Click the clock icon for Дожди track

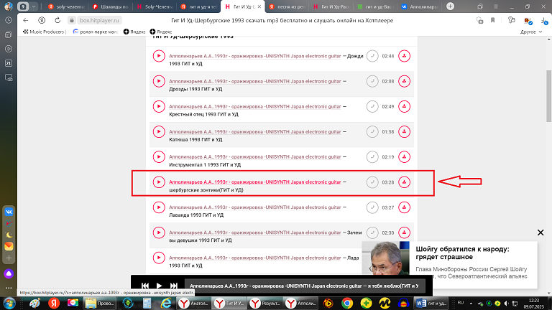[x=372, y=56]
